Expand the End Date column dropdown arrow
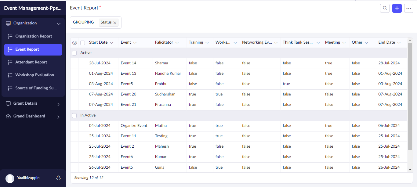Screen dimensions: 417x187 (x=399, y=43)
